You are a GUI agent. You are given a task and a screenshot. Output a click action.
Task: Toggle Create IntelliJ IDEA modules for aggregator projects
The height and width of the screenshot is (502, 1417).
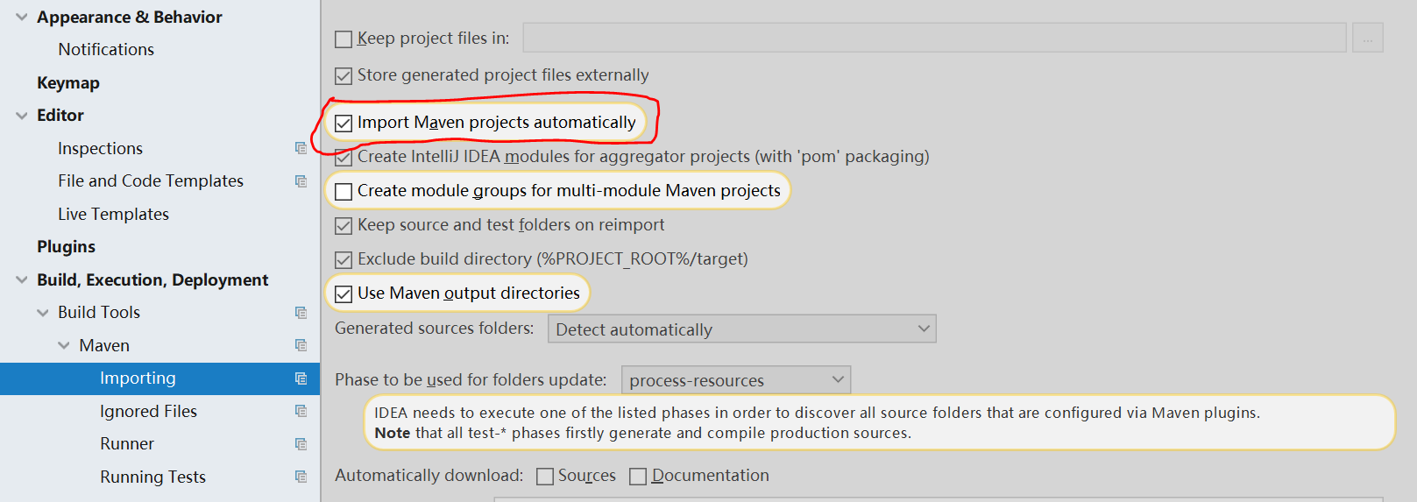(344, 158)
